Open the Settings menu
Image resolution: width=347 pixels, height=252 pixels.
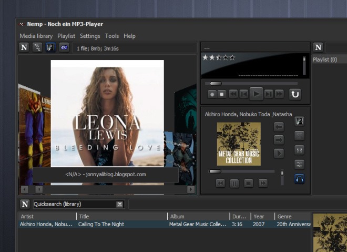point(90,36)
